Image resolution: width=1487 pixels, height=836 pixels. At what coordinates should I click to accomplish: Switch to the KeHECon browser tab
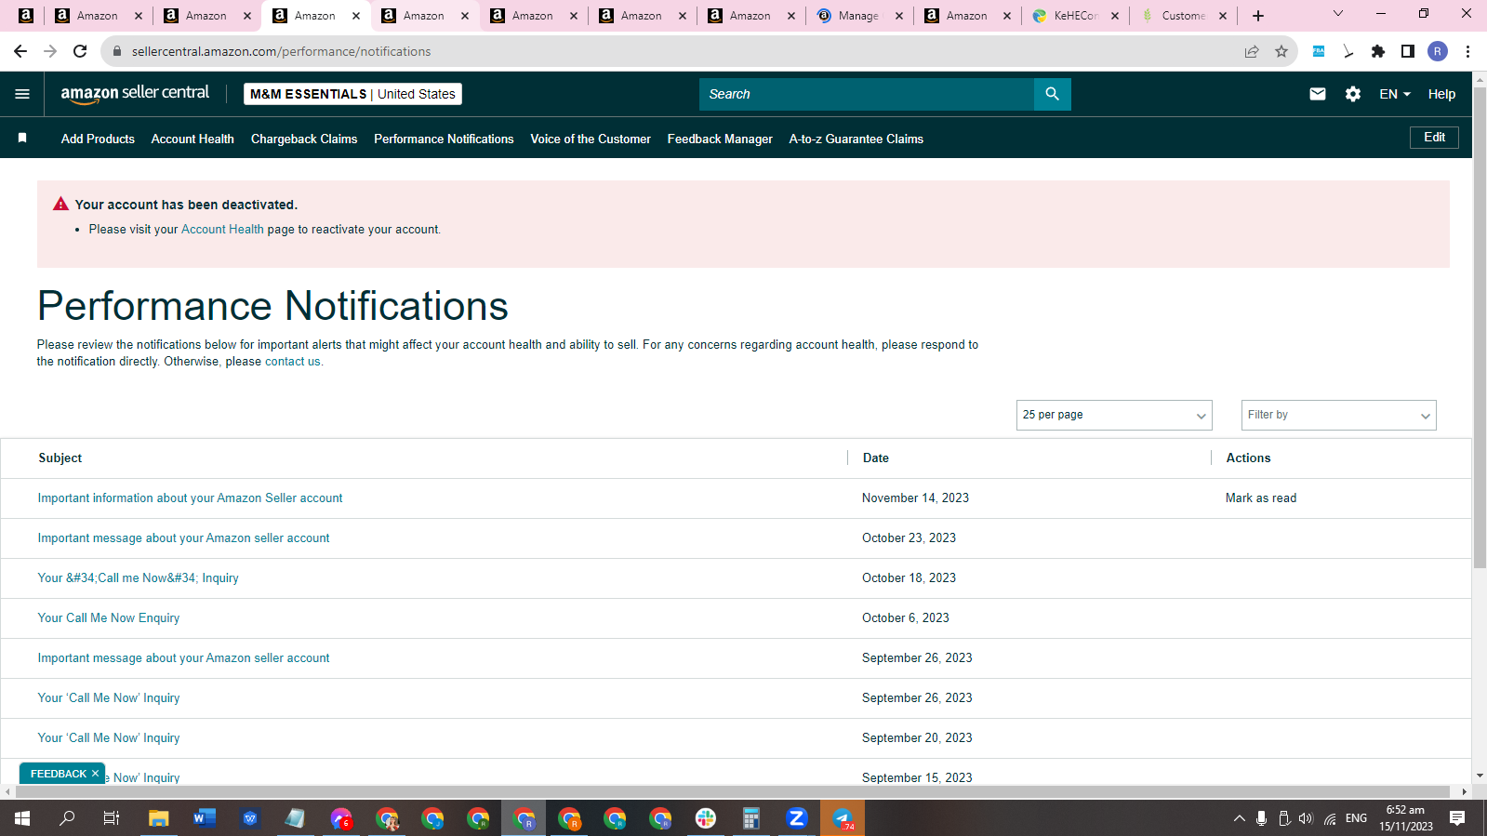point(1075,16)
